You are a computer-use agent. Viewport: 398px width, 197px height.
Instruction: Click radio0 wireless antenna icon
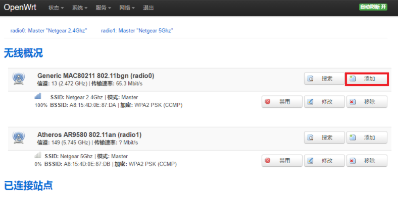click(19, 79)
